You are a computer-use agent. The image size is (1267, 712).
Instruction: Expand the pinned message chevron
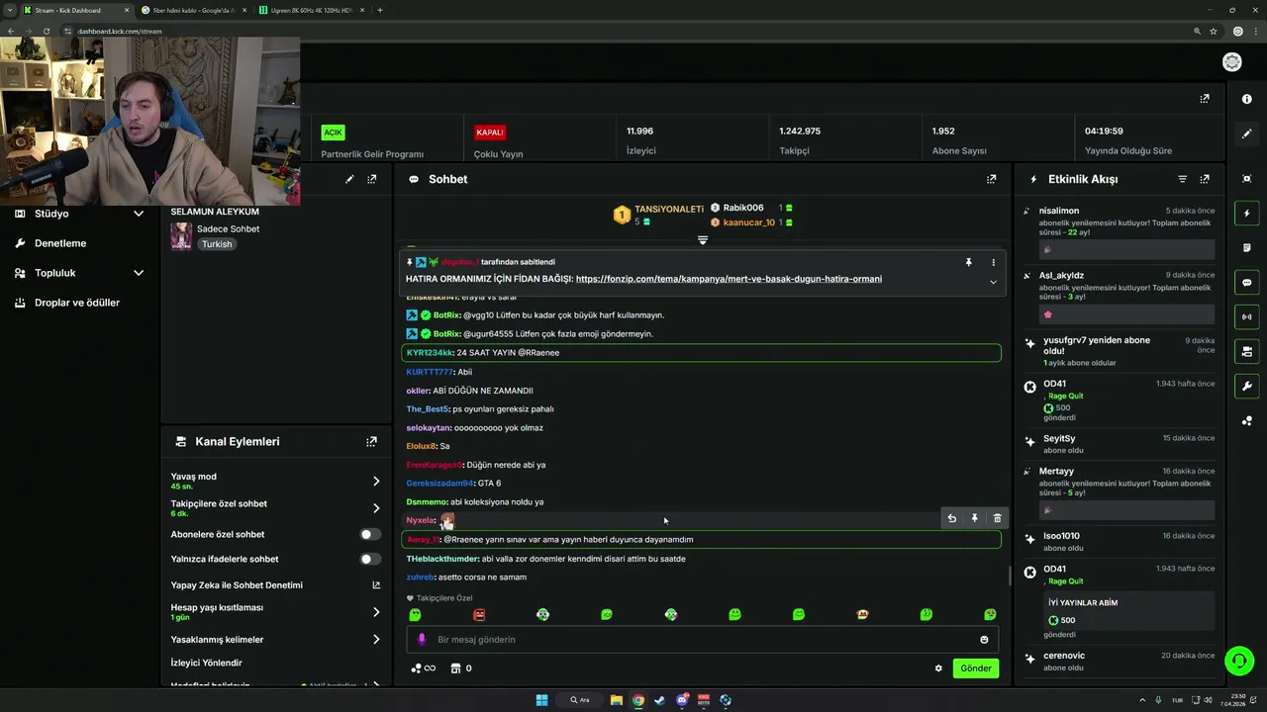(993, 282)
